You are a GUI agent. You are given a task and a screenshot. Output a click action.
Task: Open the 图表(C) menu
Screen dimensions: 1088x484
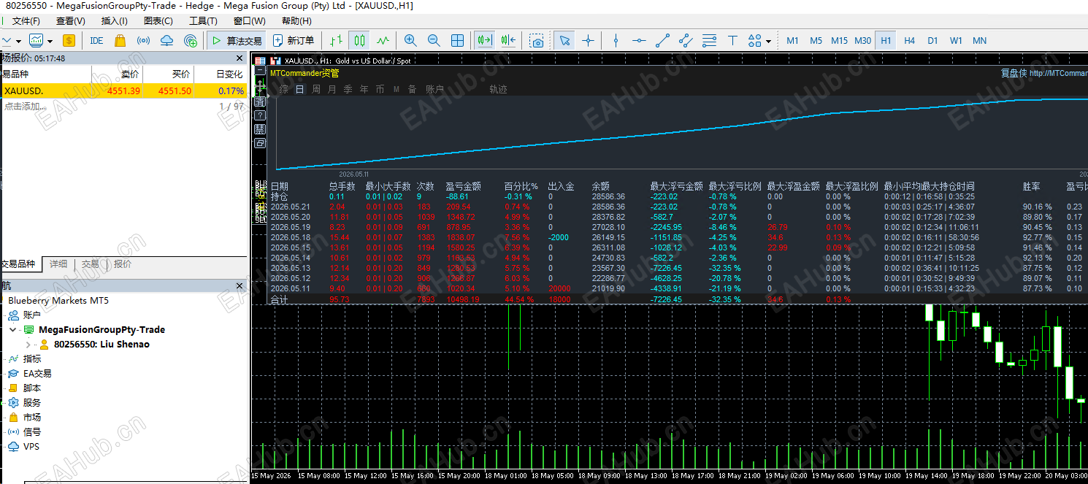click(158, 21)
